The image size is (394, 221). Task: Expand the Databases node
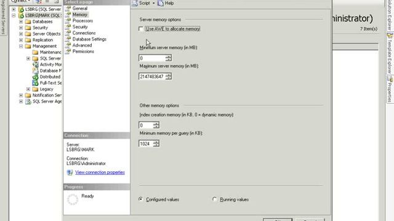tap(21, 21)
